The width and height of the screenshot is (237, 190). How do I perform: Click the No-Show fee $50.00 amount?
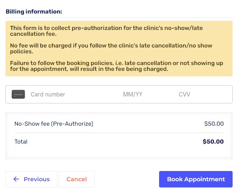point(214,124)
